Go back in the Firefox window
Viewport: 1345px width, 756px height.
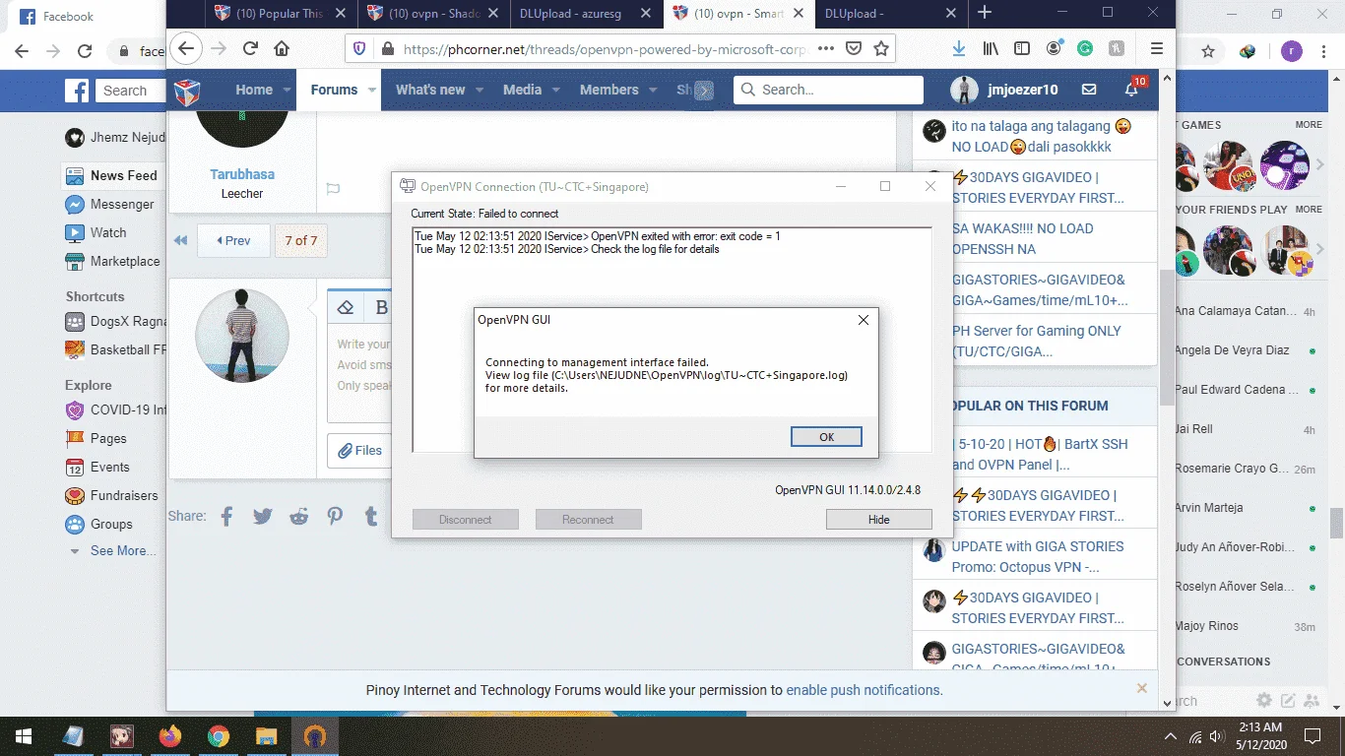(187, 48)
